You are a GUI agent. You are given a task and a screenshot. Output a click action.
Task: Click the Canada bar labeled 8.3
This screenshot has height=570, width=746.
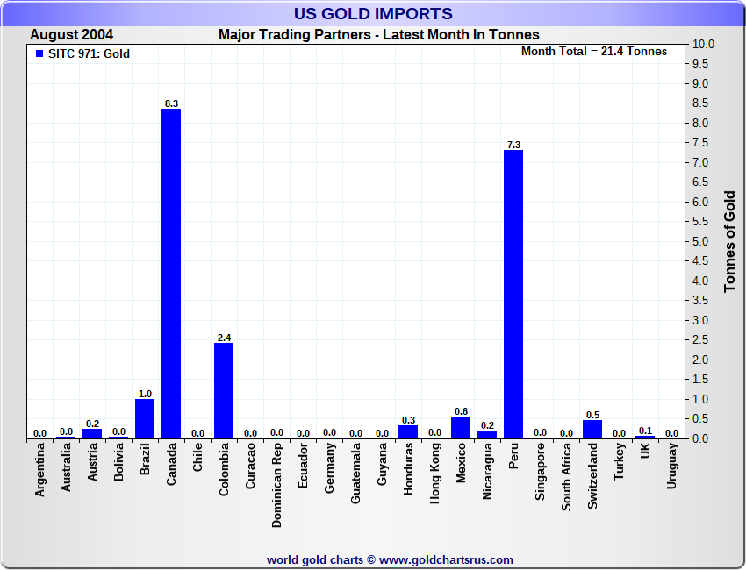tap(171, 274)
